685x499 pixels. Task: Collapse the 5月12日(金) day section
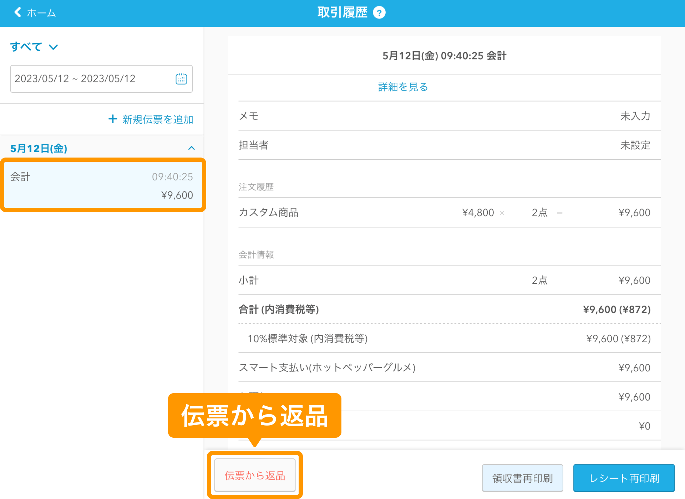[192, 148]
